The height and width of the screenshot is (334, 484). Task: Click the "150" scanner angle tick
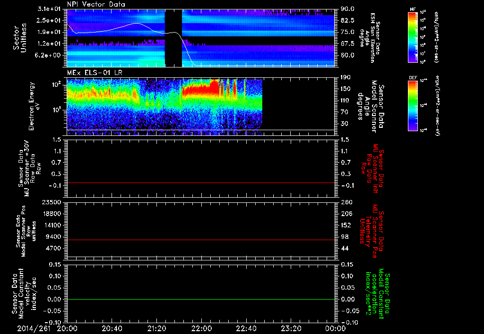tap(346, 89)
